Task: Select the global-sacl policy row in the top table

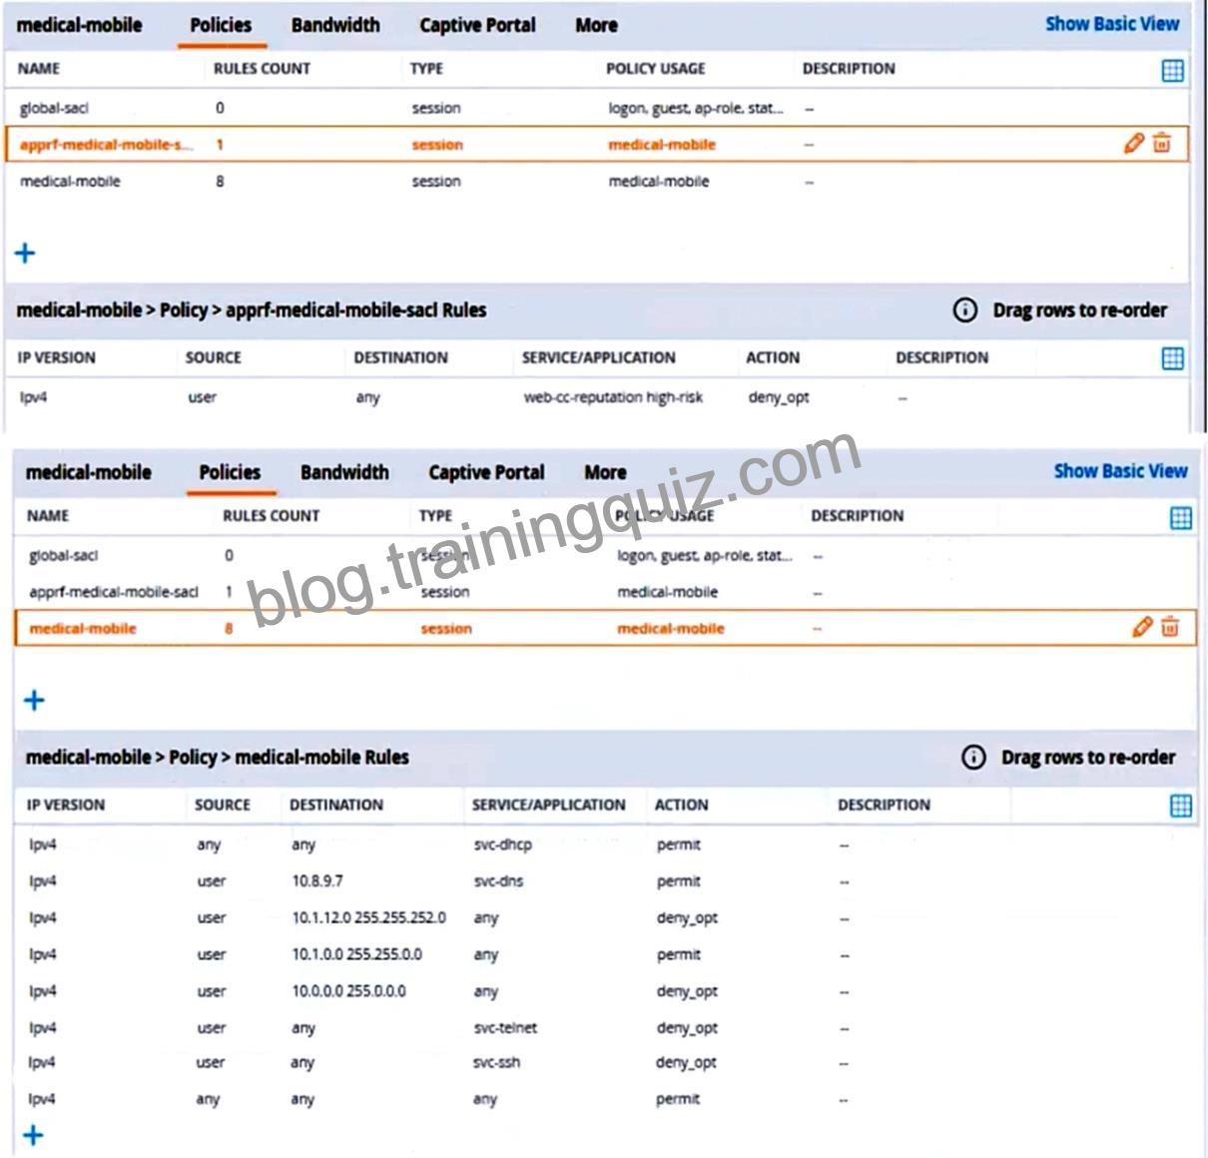Action: [598, 108]
